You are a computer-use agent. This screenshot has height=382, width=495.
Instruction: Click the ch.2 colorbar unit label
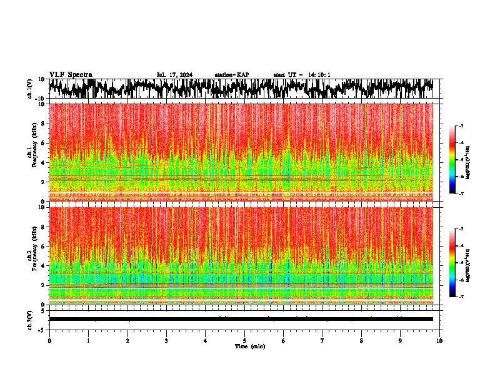468,265
